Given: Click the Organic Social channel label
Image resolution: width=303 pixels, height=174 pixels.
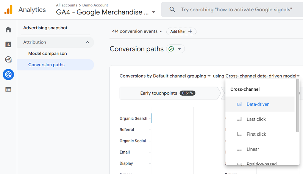Looking at the screenshot, I should (x=133, y=141).
